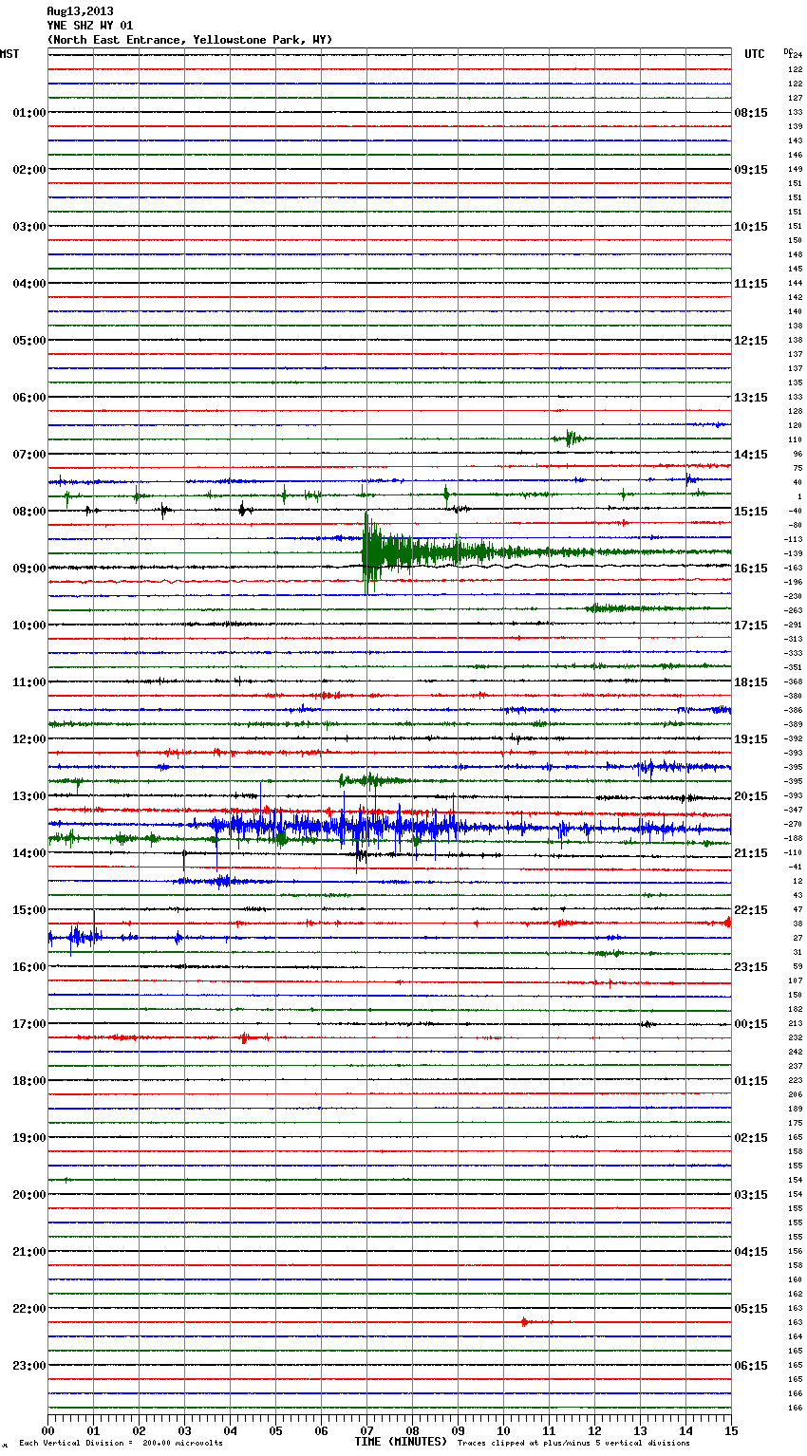Pick the "22:15" UTC time label
807x1456 pixels.
coord(751,910)
